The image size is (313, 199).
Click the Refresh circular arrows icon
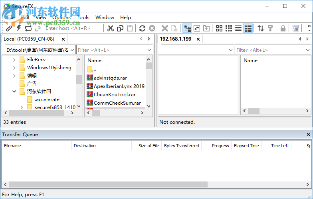pos(142,28)
